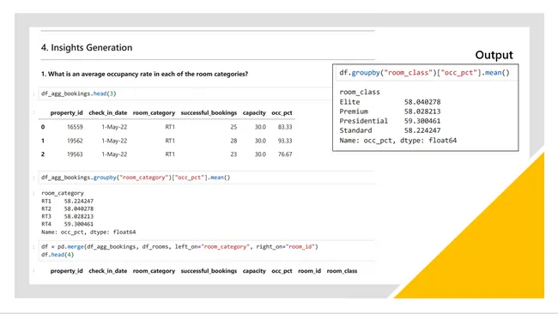Select property id value 16559

75,127
